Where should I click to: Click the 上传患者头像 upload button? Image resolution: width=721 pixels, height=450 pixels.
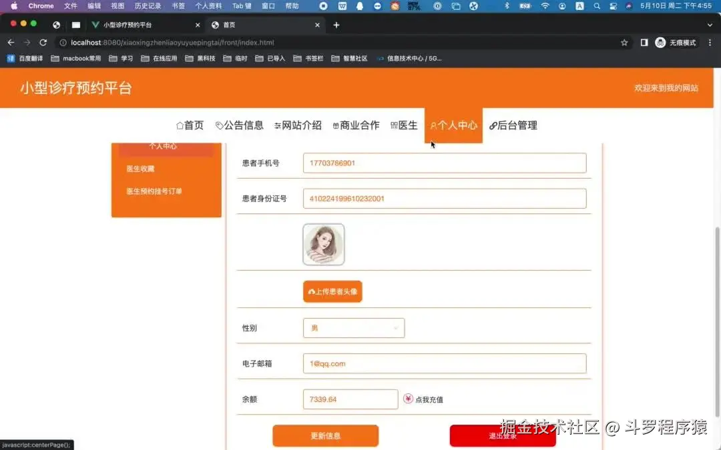coord(332,291)
